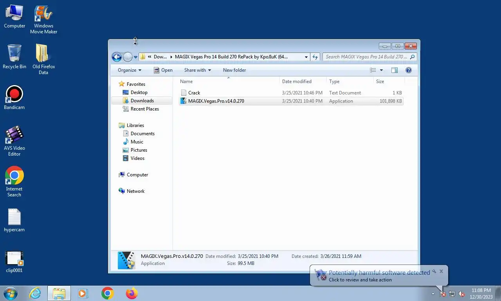Click Open in the command bar

pos(163,70)
